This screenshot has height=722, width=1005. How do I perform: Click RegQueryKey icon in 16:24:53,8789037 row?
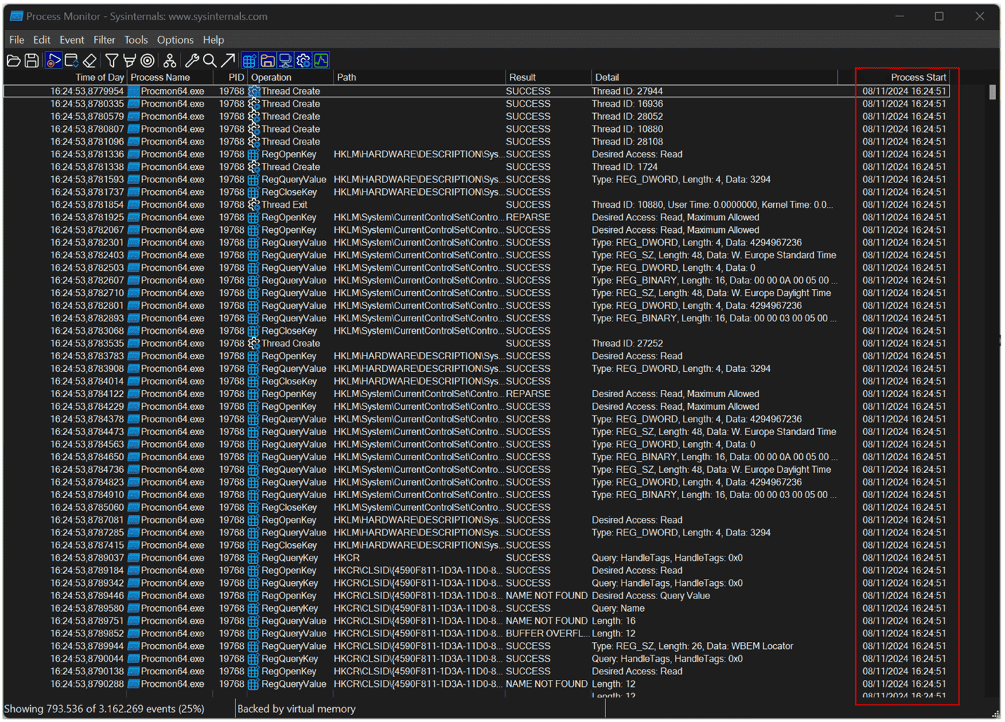coord(254,558)
